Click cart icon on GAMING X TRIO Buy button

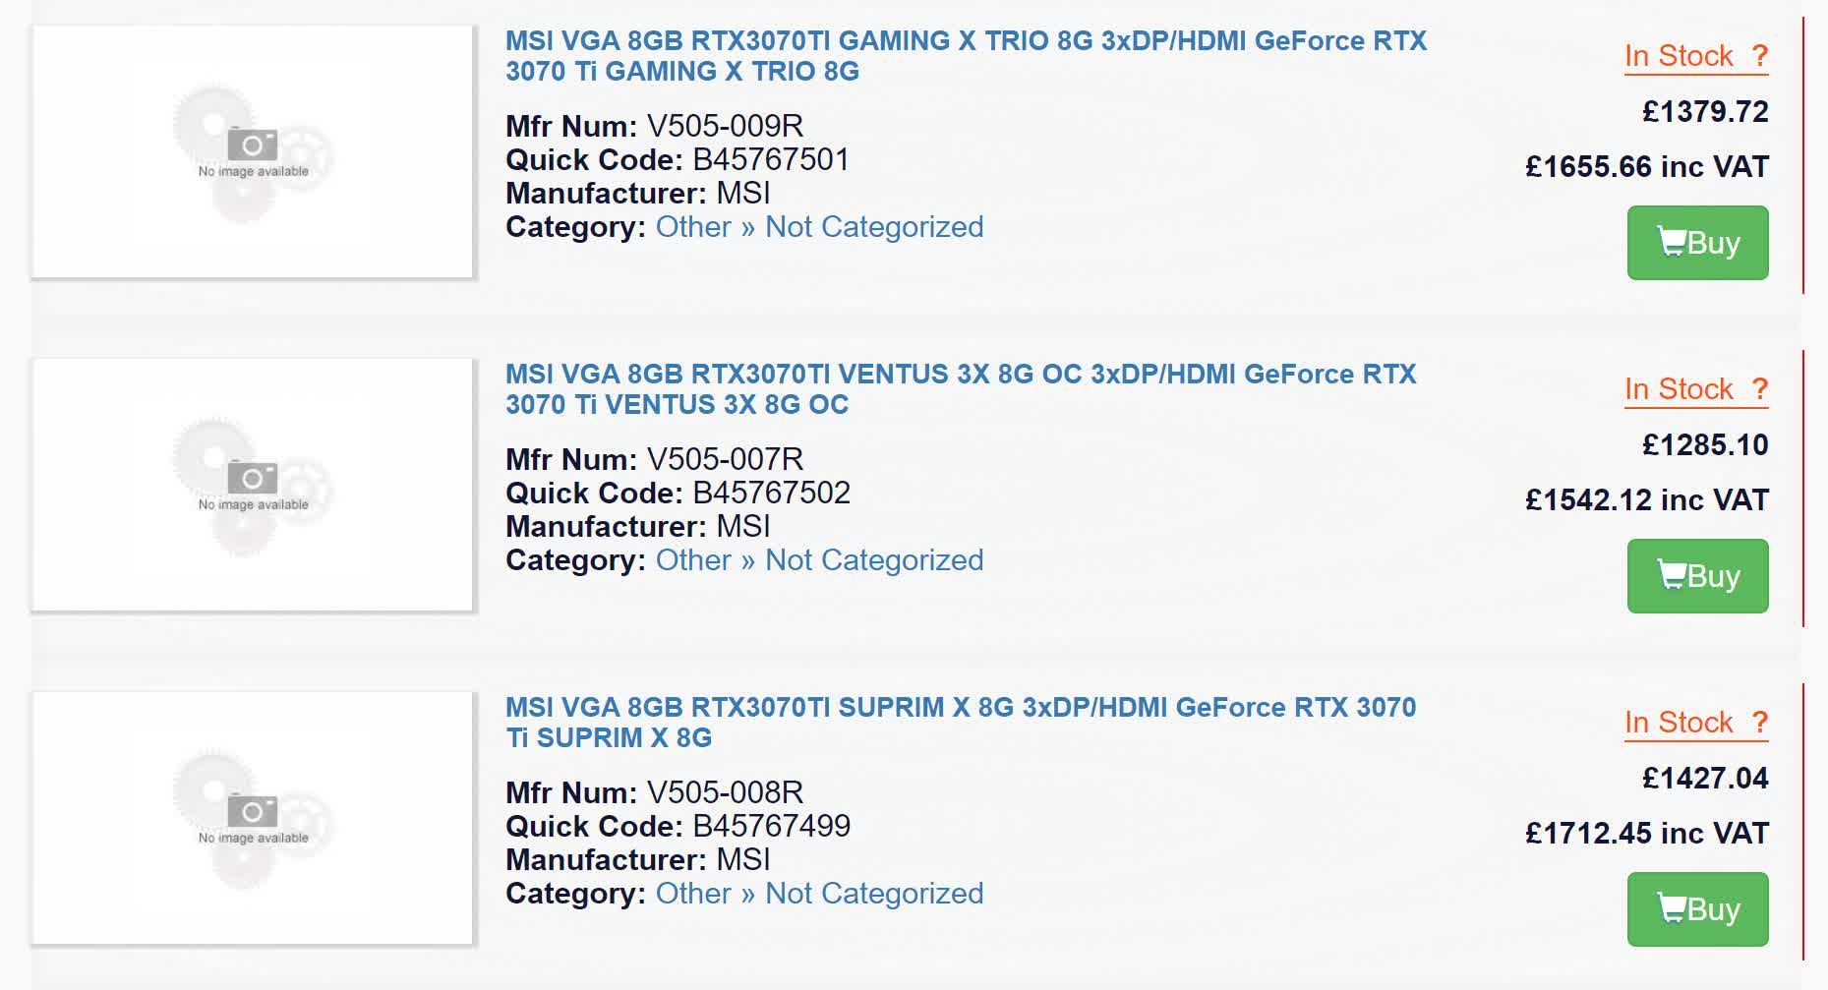1671,241
